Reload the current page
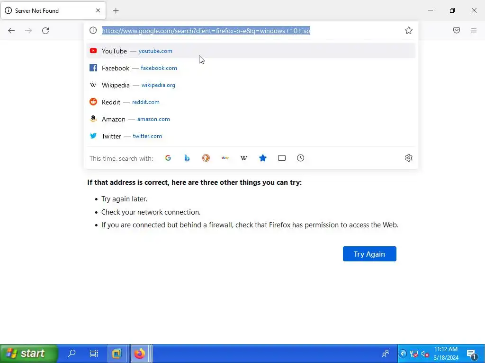Image resolution: width=485 pixels, height=363 pixels. pyautogui.click(x=45, y=31)
